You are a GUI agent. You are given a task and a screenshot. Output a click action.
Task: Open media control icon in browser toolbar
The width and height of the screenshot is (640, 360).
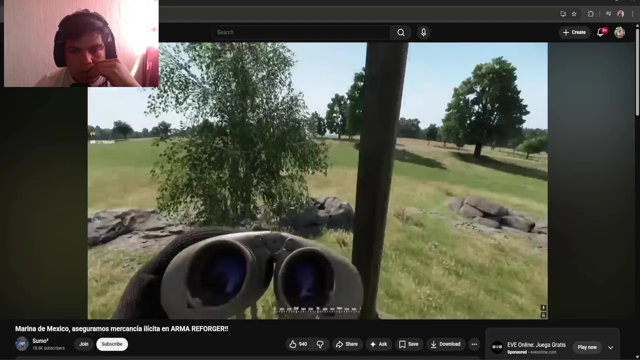click(x=608, y=14)
